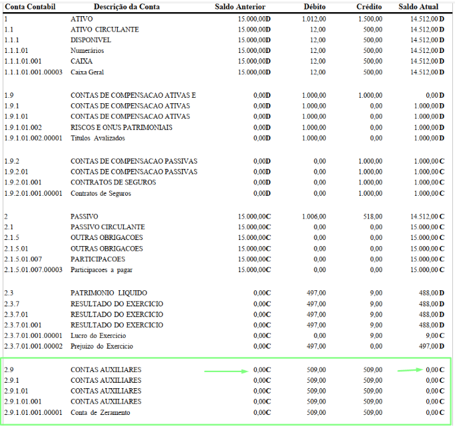Select the Conta de Zeramento row
The height and width of the screenshot is (427, 455).
pos(224,412)
